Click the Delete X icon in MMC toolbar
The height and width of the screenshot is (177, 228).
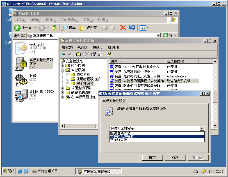click(x=87, y=54)
